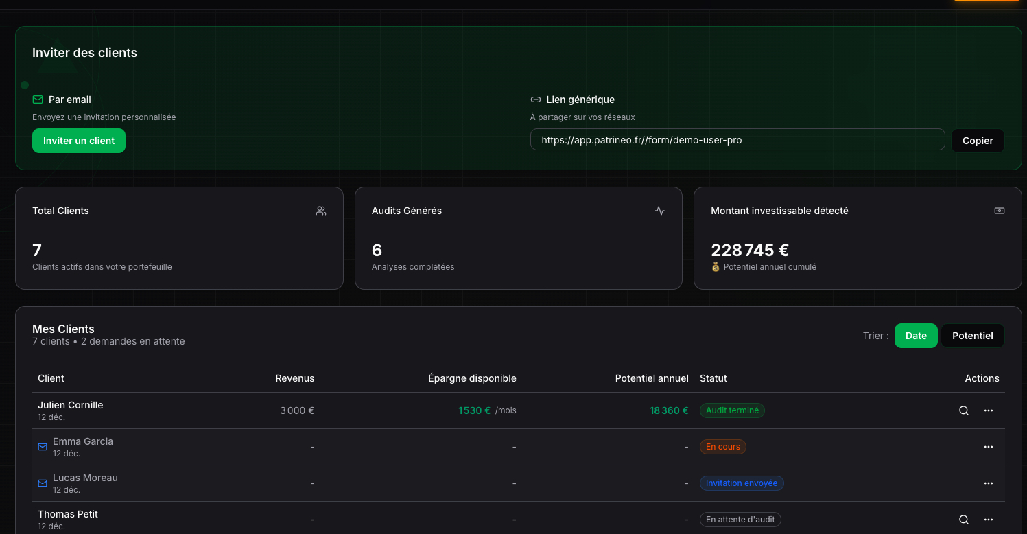This screenshot has height=534, width=1027.
Task: Open the magnifier icon for Thomas Petit
Action: point(963,520)
